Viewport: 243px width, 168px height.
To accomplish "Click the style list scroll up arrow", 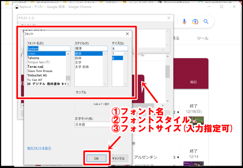I will pyautogui.click(x=105, y=54).
